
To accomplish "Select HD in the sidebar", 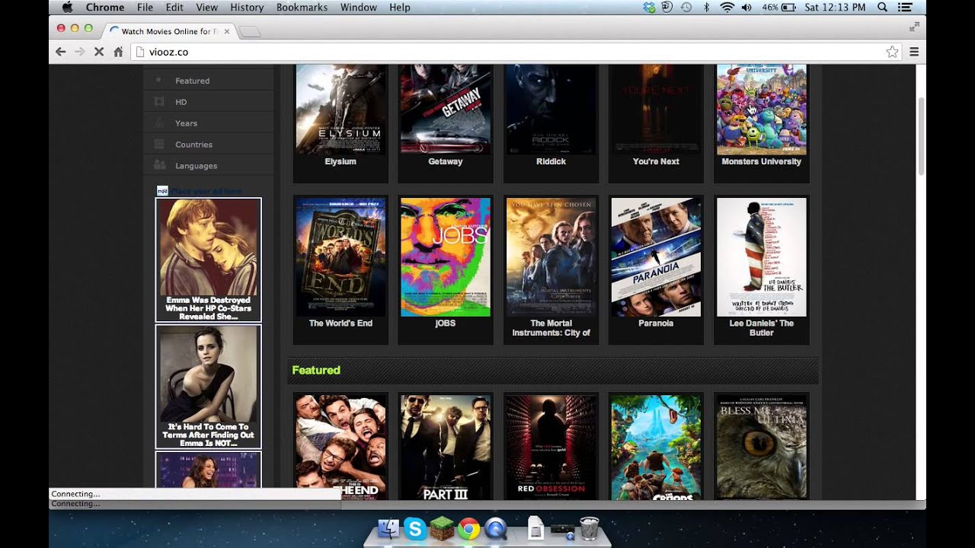I will coord(181,101).
